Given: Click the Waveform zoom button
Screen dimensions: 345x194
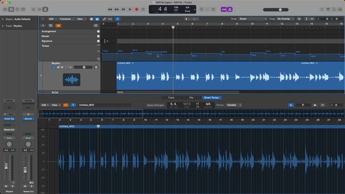Looking at the screenshot, I should click(299, 19).
